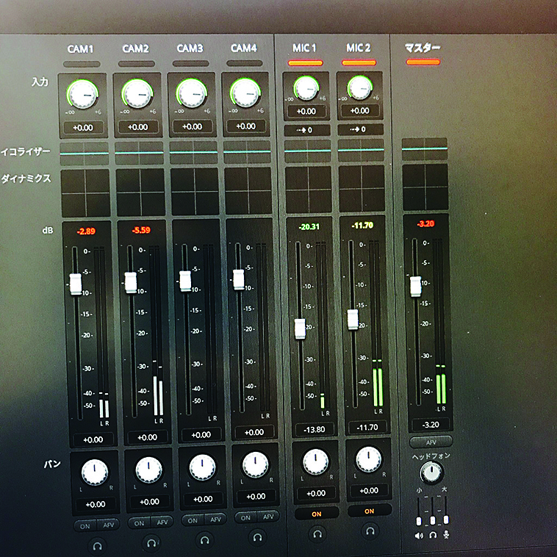This screenshot has height=557, width=557.
Task: Click the CAM1 input gain value field
Action: coord(85,126)
